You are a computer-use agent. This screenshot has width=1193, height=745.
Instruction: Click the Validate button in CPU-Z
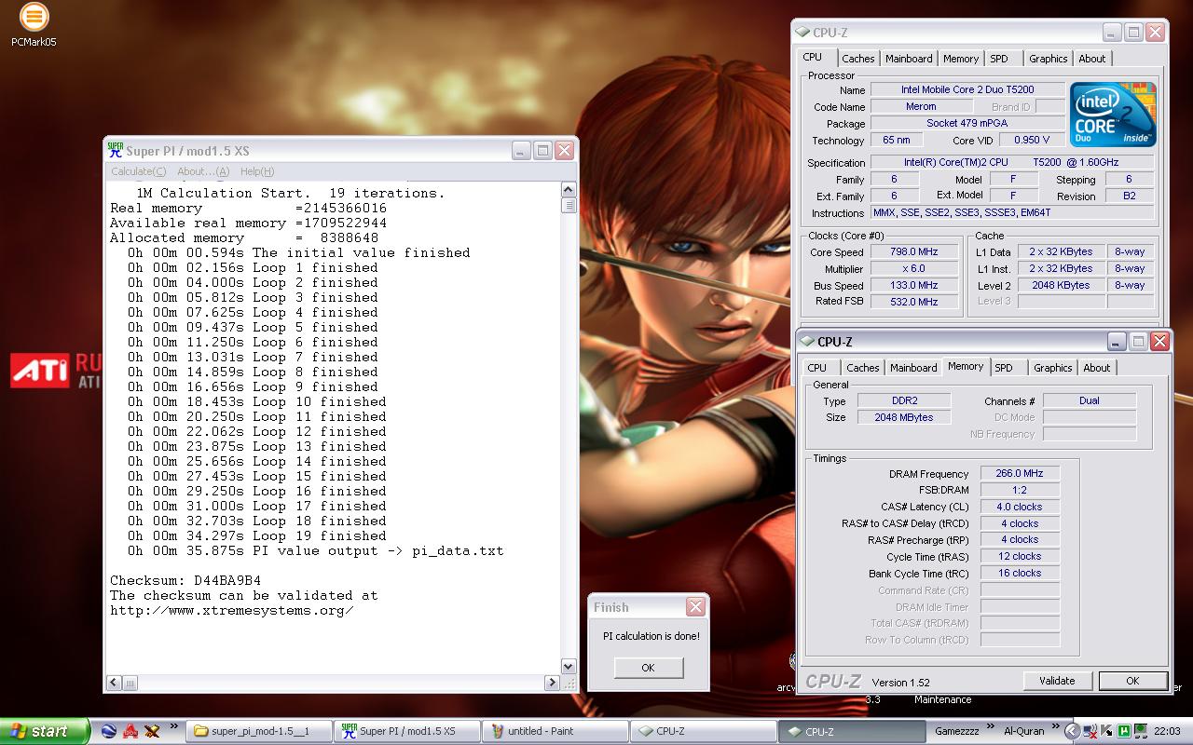pos(1057,681)
